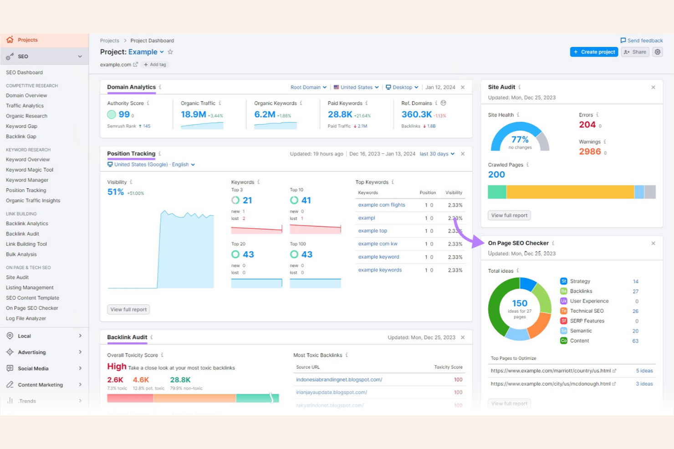This screenshot has height=449, width=674.
Task: Open Log File Analyzer in sidebar
Action: tap(26, 318)
